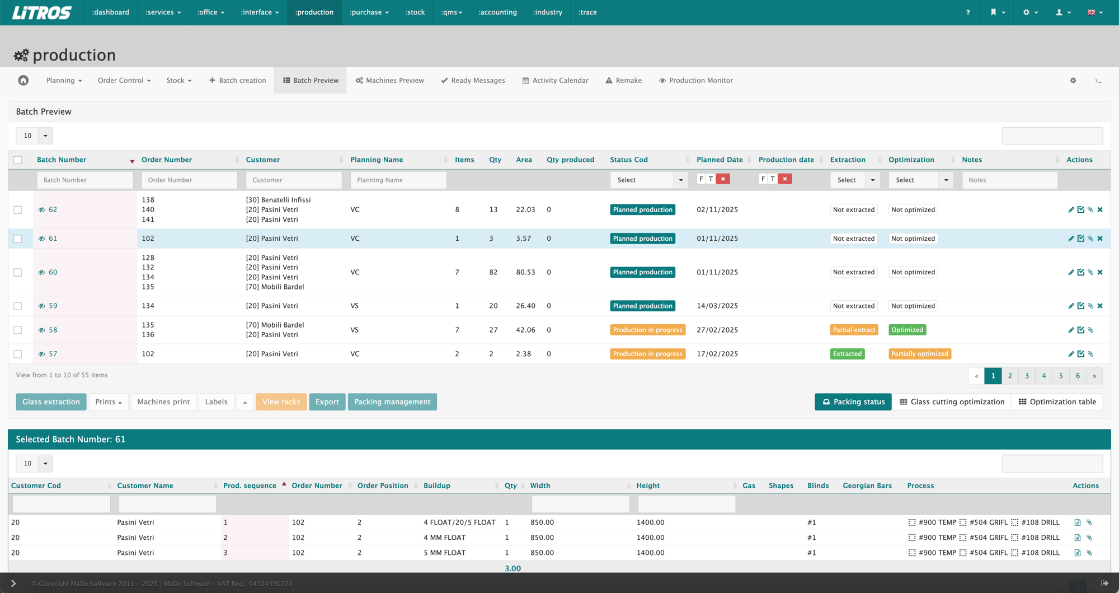This screenshot has height=593, width=1119.
Task: Open the Optimization filter Select dropdown
Action: 921,180
